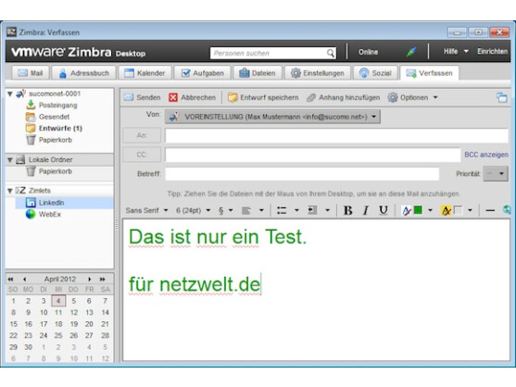Open alignment dropdown arrow
The height and width of the screenshot is (387, 516).
261,210
